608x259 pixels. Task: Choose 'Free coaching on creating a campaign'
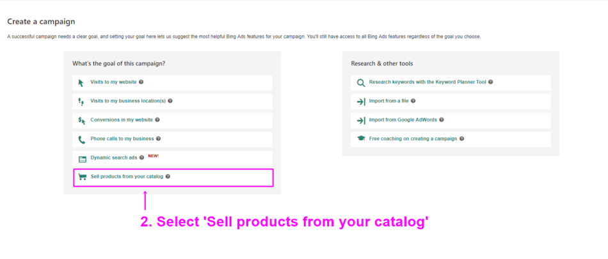(413, 139)
